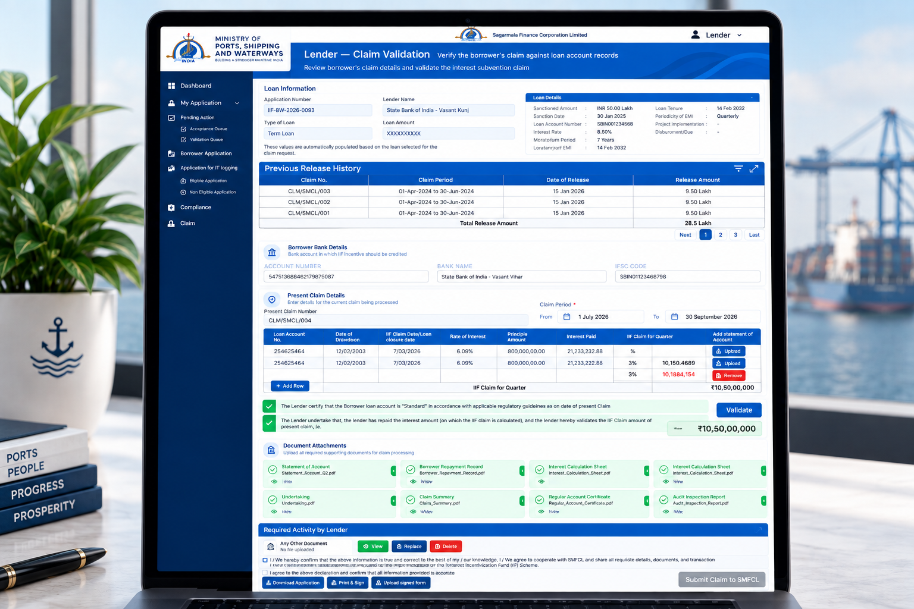
Task: Go to page 2 of release history
Action: (x=721, y=235)
